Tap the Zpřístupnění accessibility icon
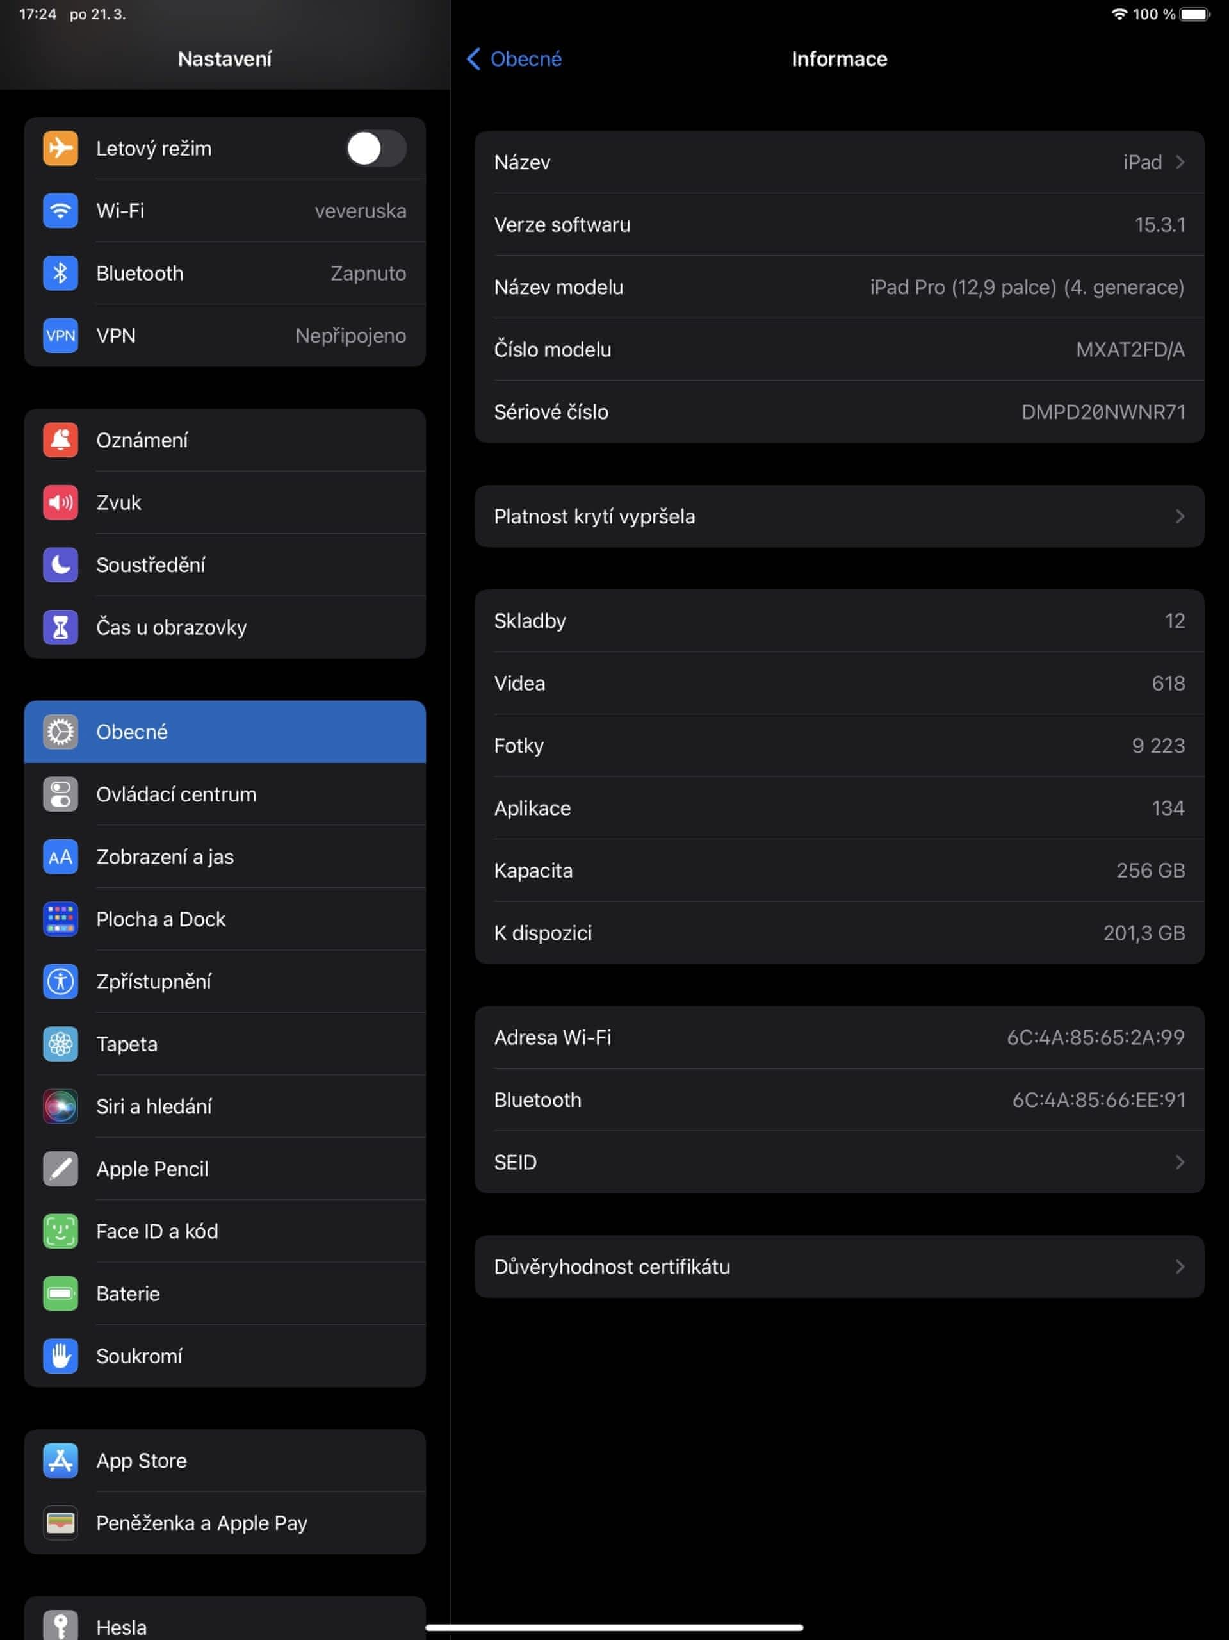 (x=60, y=981)
